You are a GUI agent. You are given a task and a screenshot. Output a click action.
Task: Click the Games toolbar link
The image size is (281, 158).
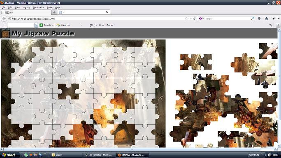(110, 25)
